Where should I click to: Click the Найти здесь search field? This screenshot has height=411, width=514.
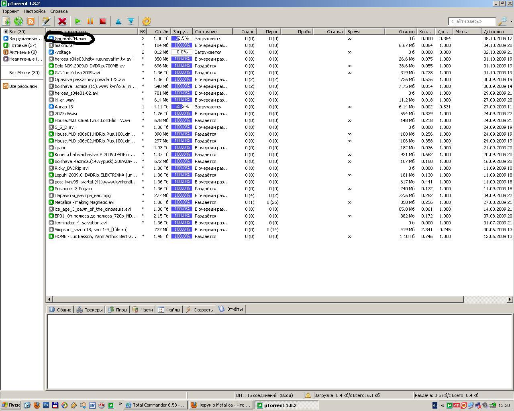tap(471, 21)
